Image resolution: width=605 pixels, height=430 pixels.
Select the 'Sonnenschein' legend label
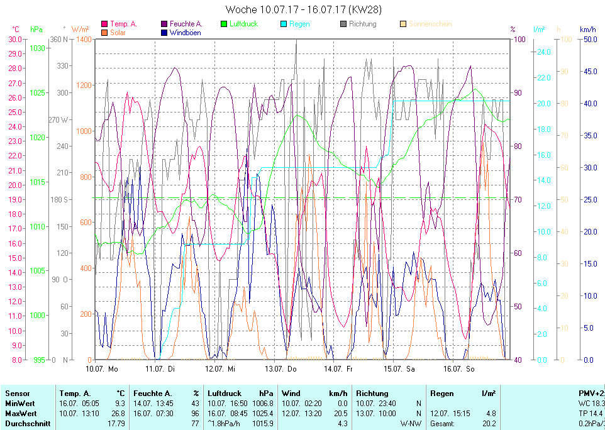coord(430,24)
